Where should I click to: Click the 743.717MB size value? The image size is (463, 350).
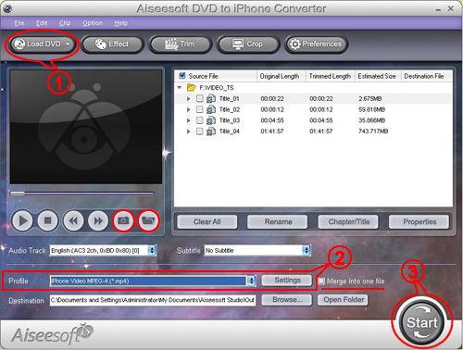[x=373, y=131]
